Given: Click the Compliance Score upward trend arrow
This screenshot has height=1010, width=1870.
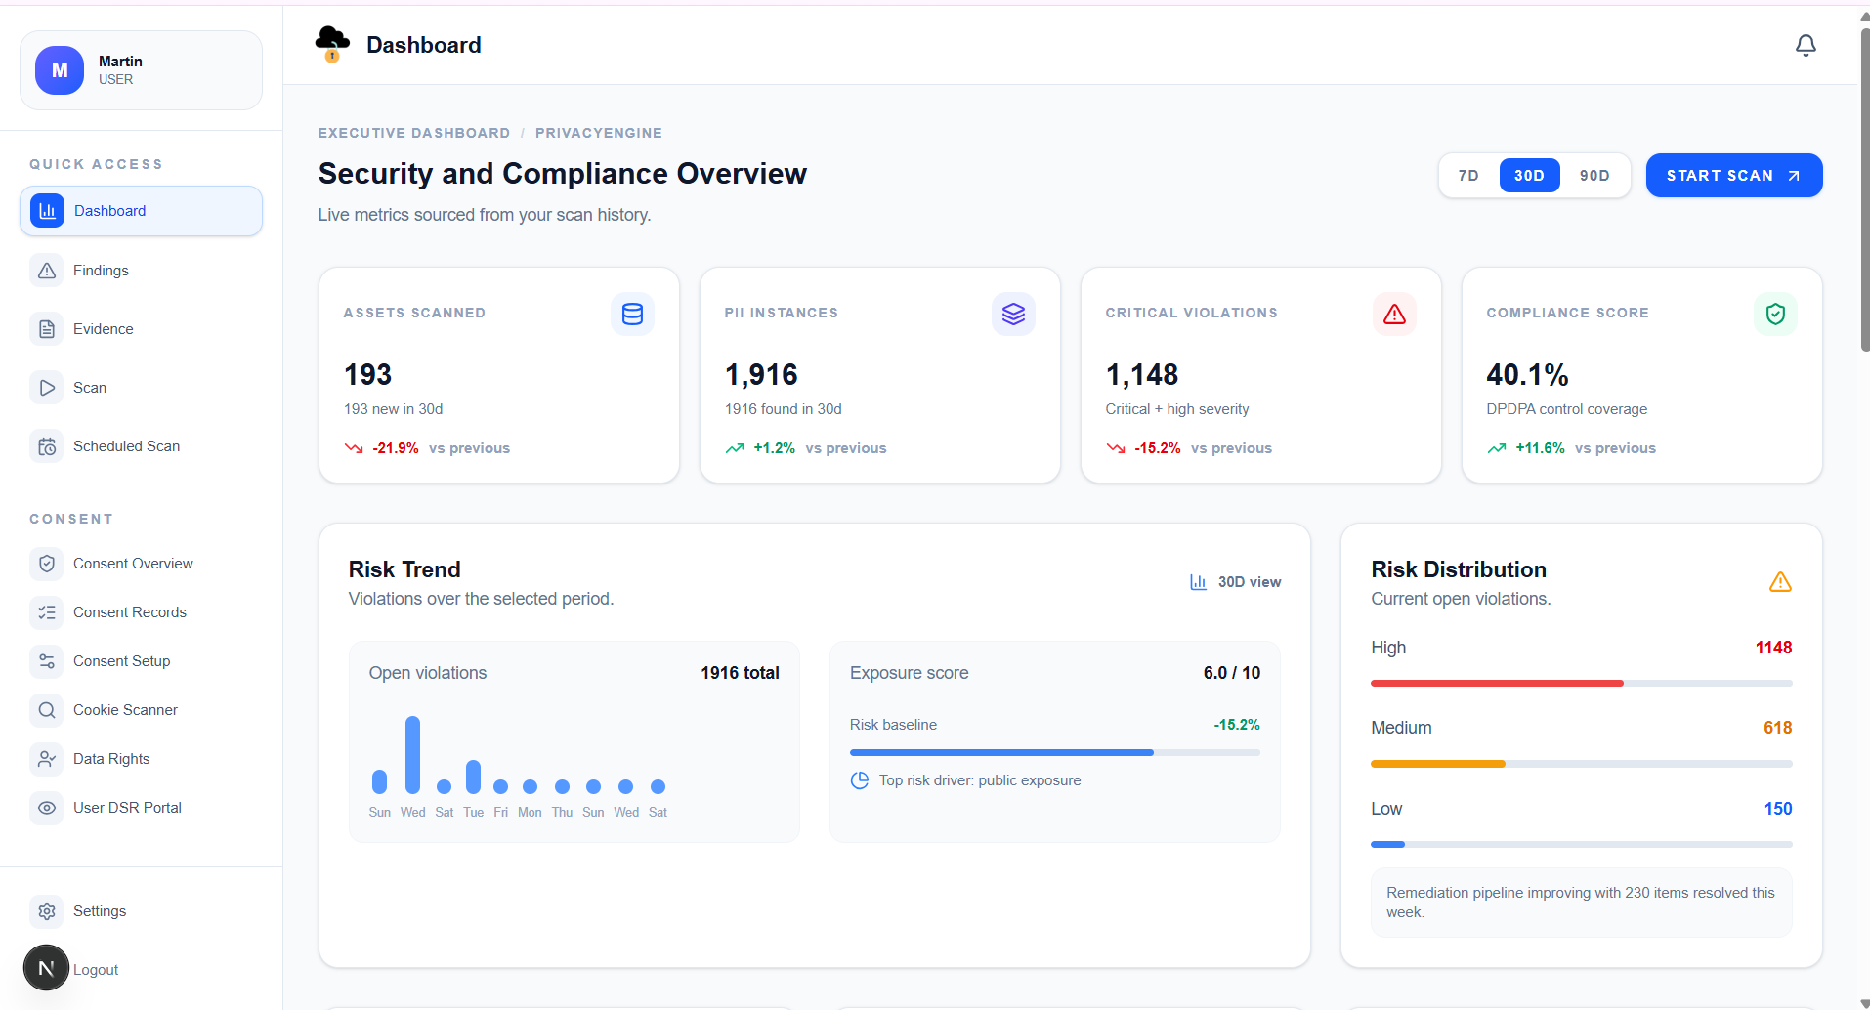Looking at the screenshot, I should (x=1497, y=448).
